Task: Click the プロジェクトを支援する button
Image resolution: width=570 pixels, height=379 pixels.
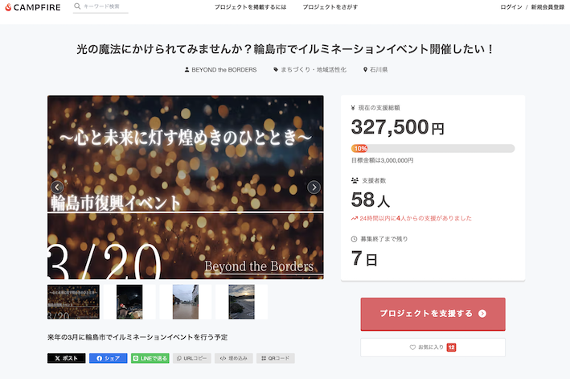Action: coord(433,314)
